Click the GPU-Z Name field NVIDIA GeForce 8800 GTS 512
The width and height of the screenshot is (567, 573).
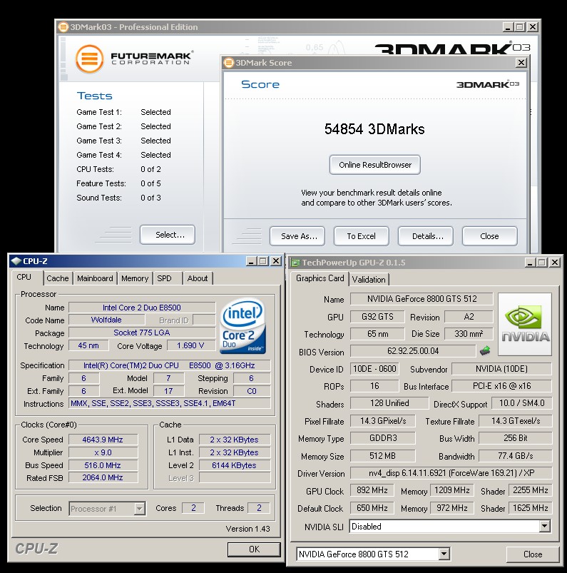pyautogui.click(x=422, y=298)
